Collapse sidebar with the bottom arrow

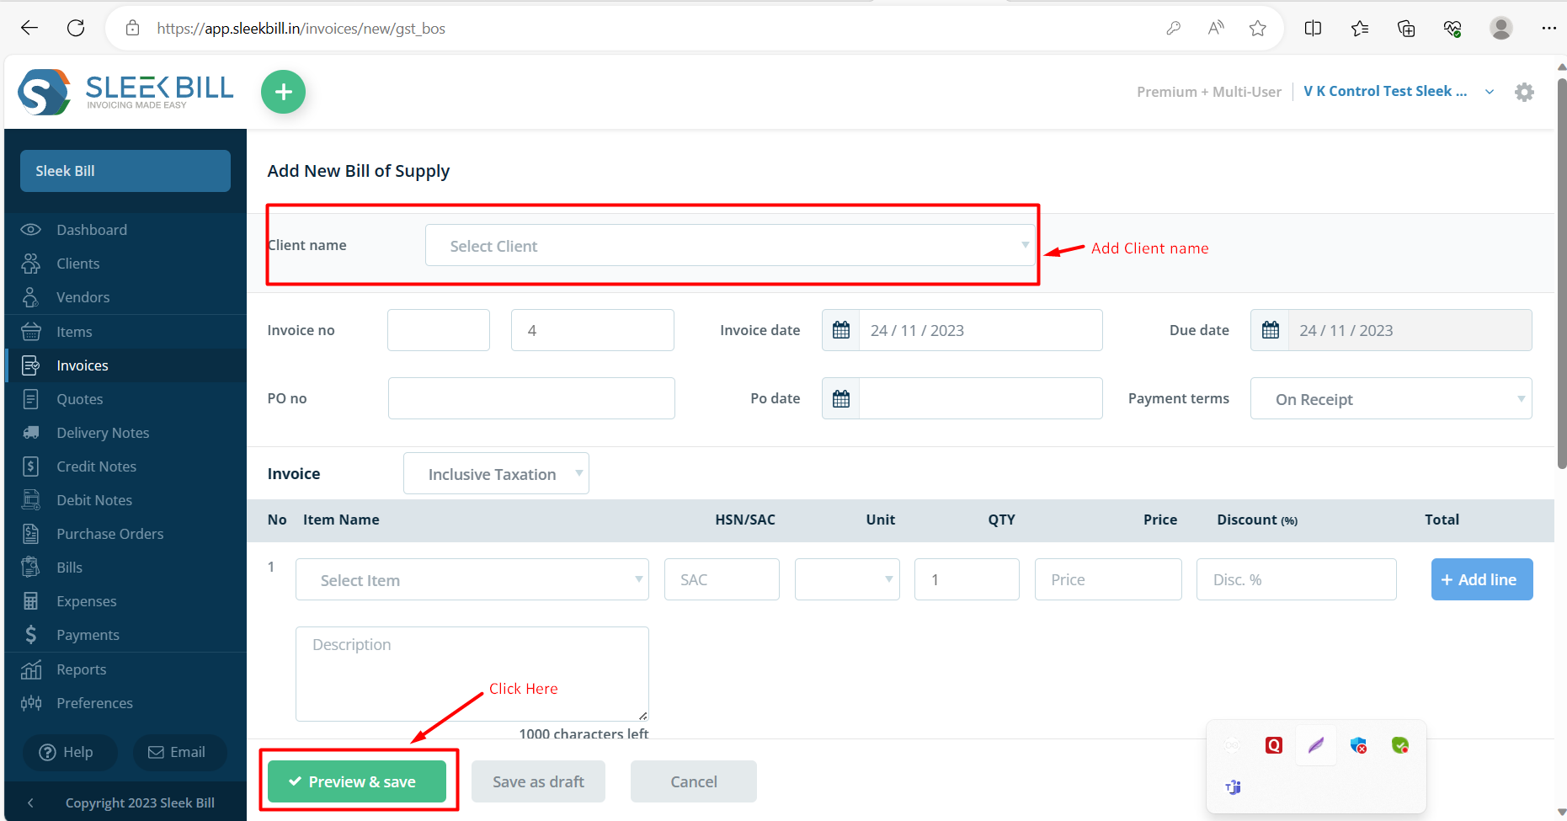pyautogui.click(x=30, y=803)
